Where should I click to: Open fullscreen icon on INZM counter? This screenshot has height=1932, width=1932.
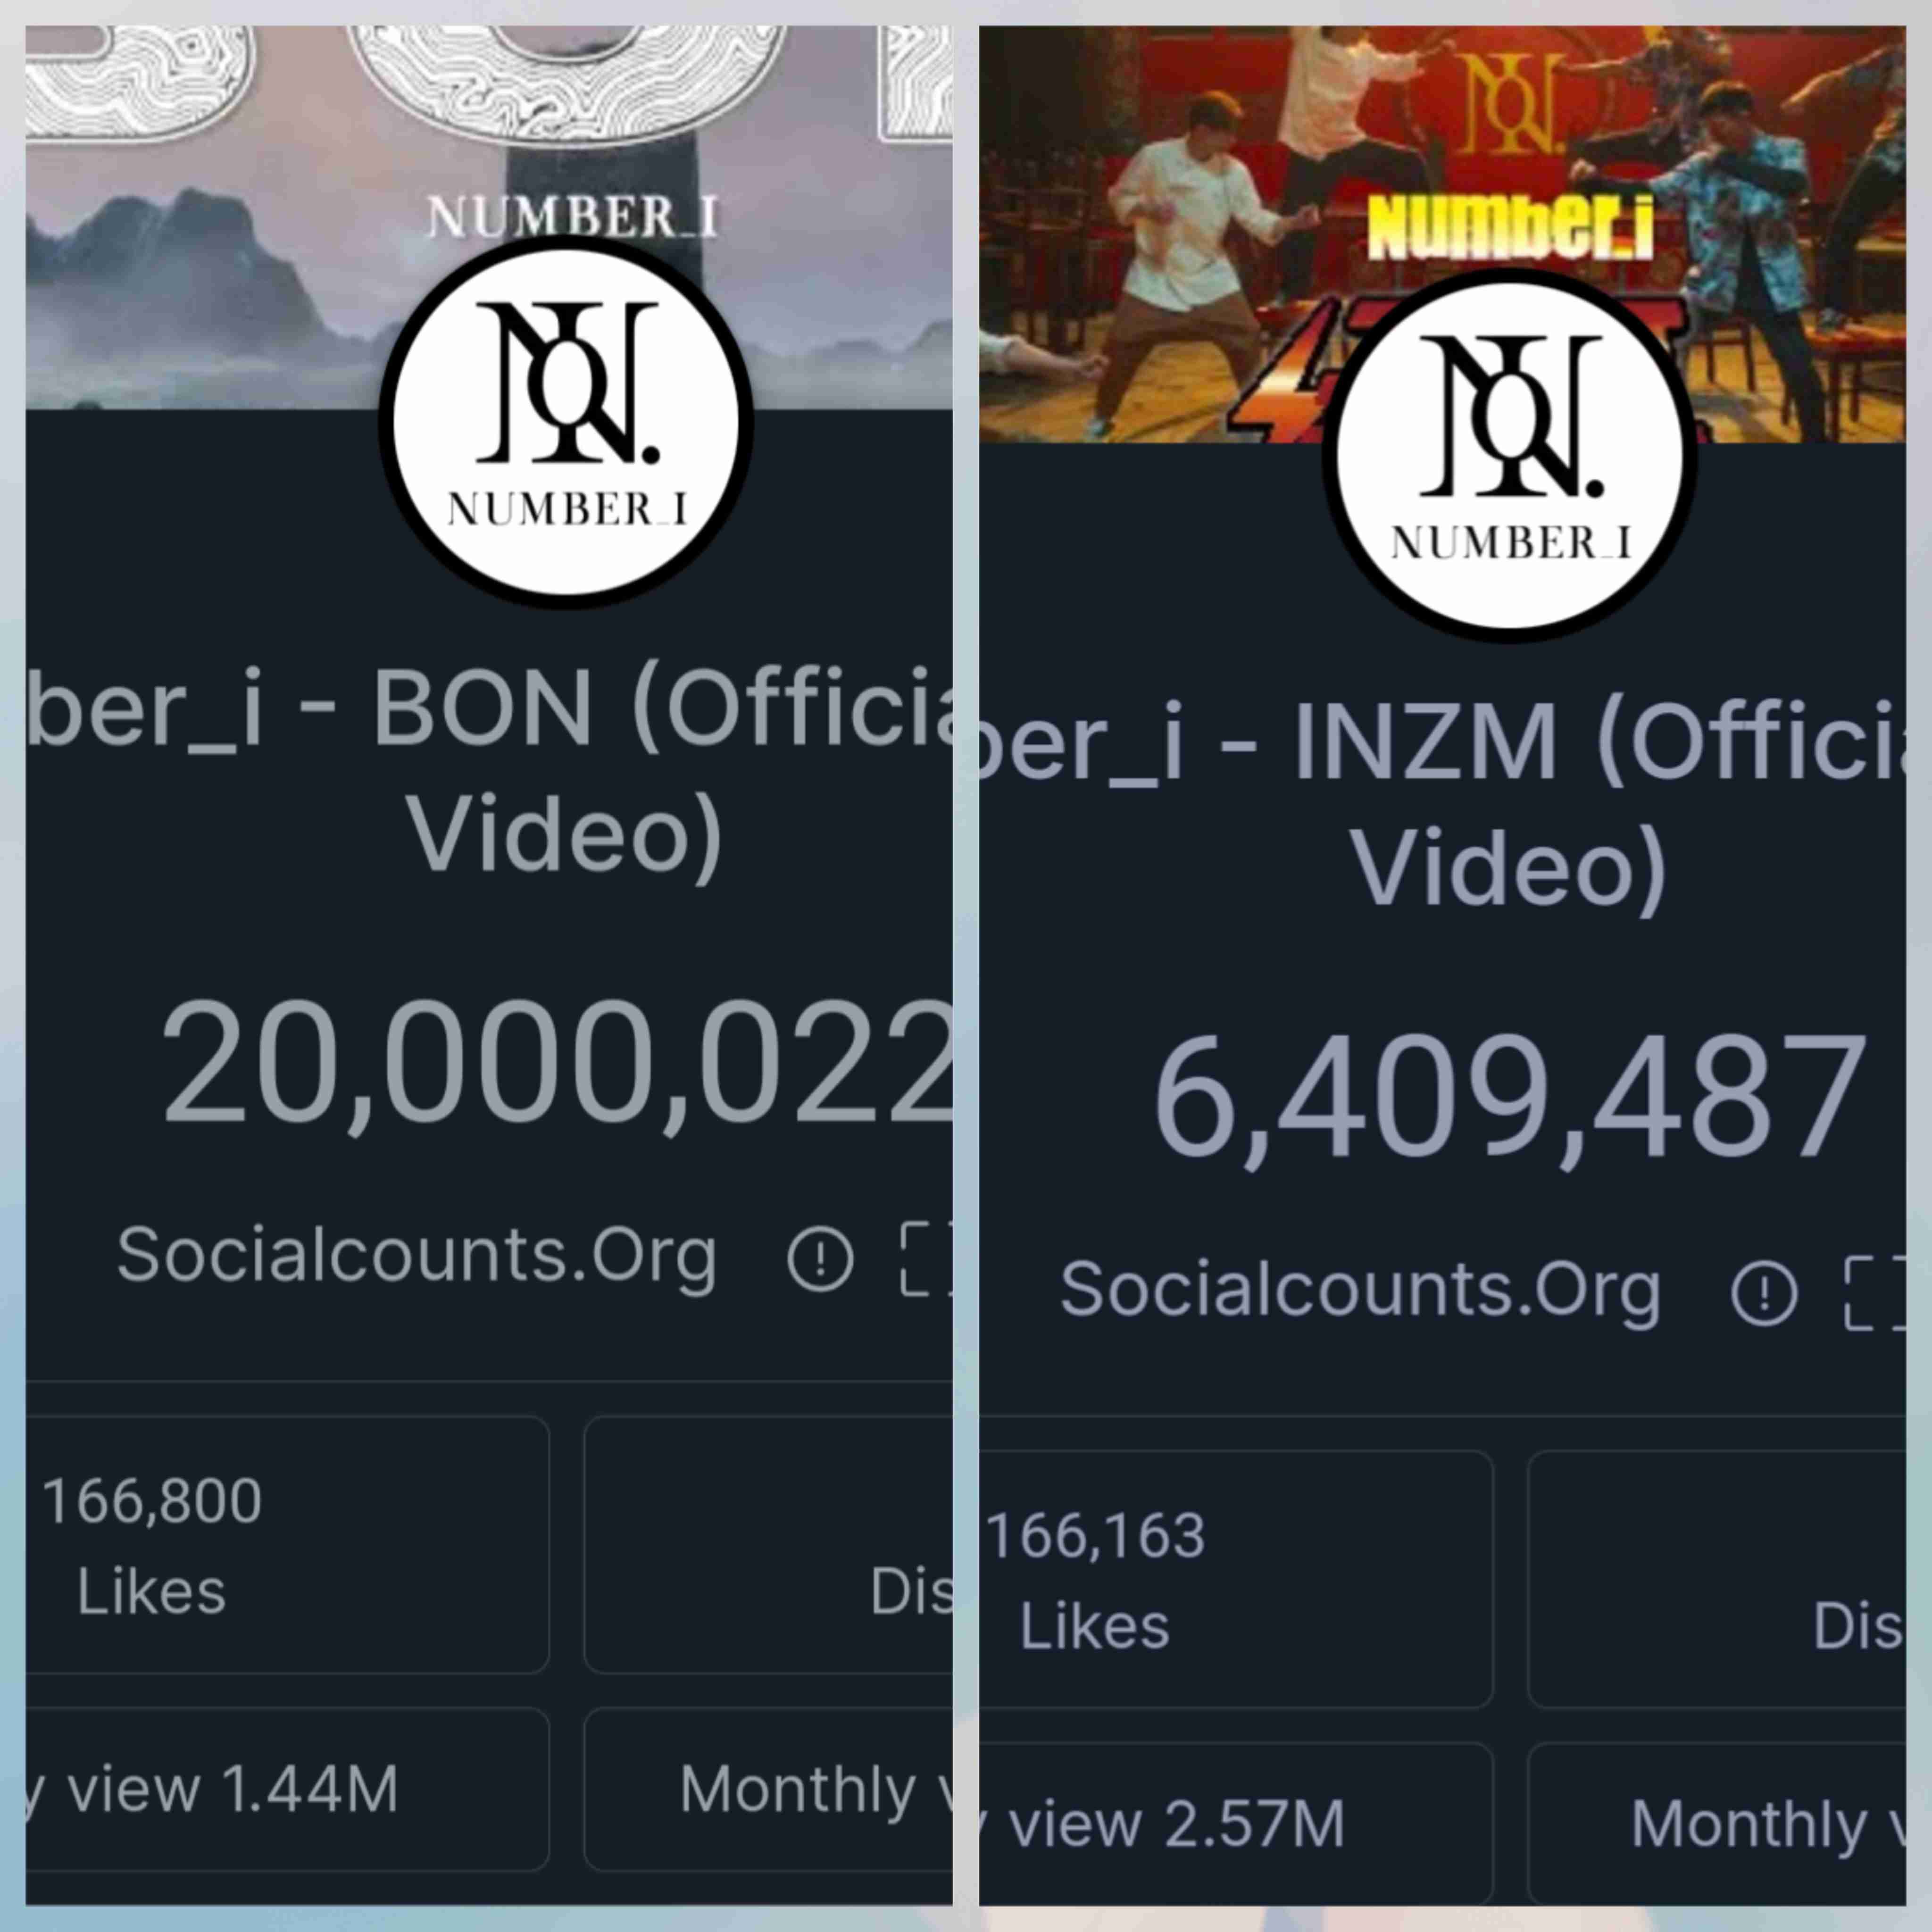click(1875, 1293)
